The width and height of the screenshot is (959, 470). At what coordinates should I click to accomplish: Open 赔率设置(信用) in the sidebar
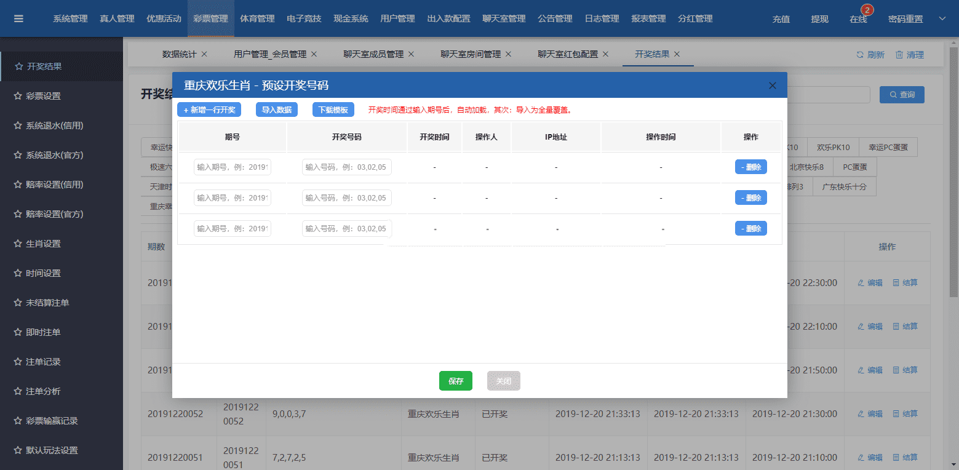(54, 185)
